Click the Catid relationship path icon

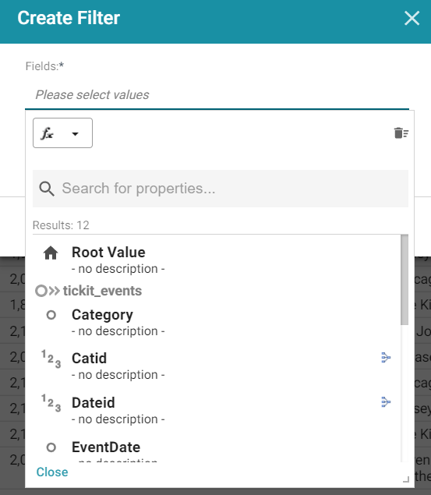tap(386, 358)
